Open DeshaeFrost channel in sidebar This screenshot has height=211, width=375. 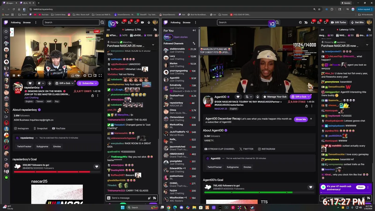coord(180,97)
